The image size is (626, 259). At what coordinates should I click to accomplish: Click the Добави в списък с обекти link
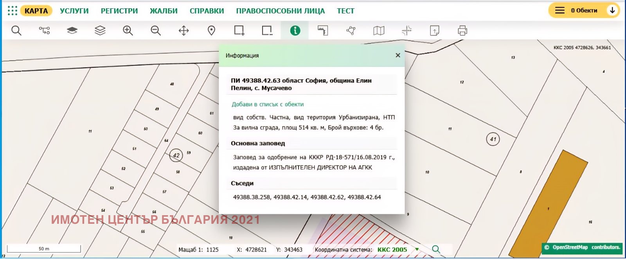[x=268, y=104]
